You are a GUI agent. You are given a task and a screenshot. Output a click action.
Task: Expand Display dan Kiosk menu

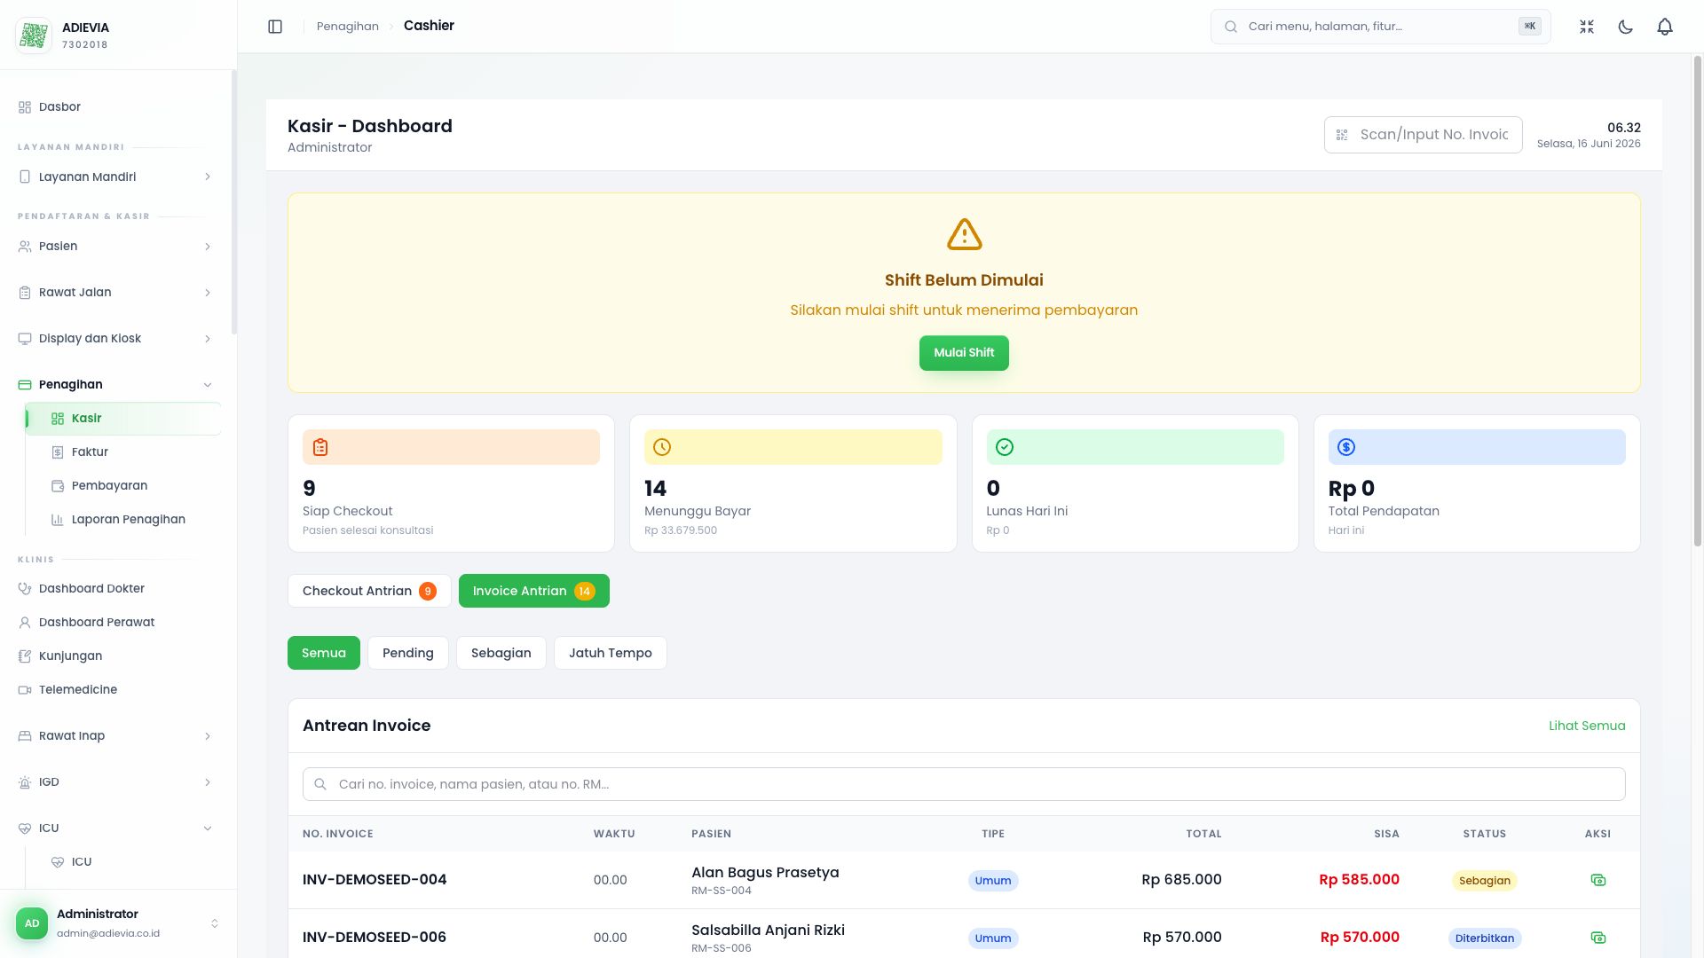click(x=115, y=339)
